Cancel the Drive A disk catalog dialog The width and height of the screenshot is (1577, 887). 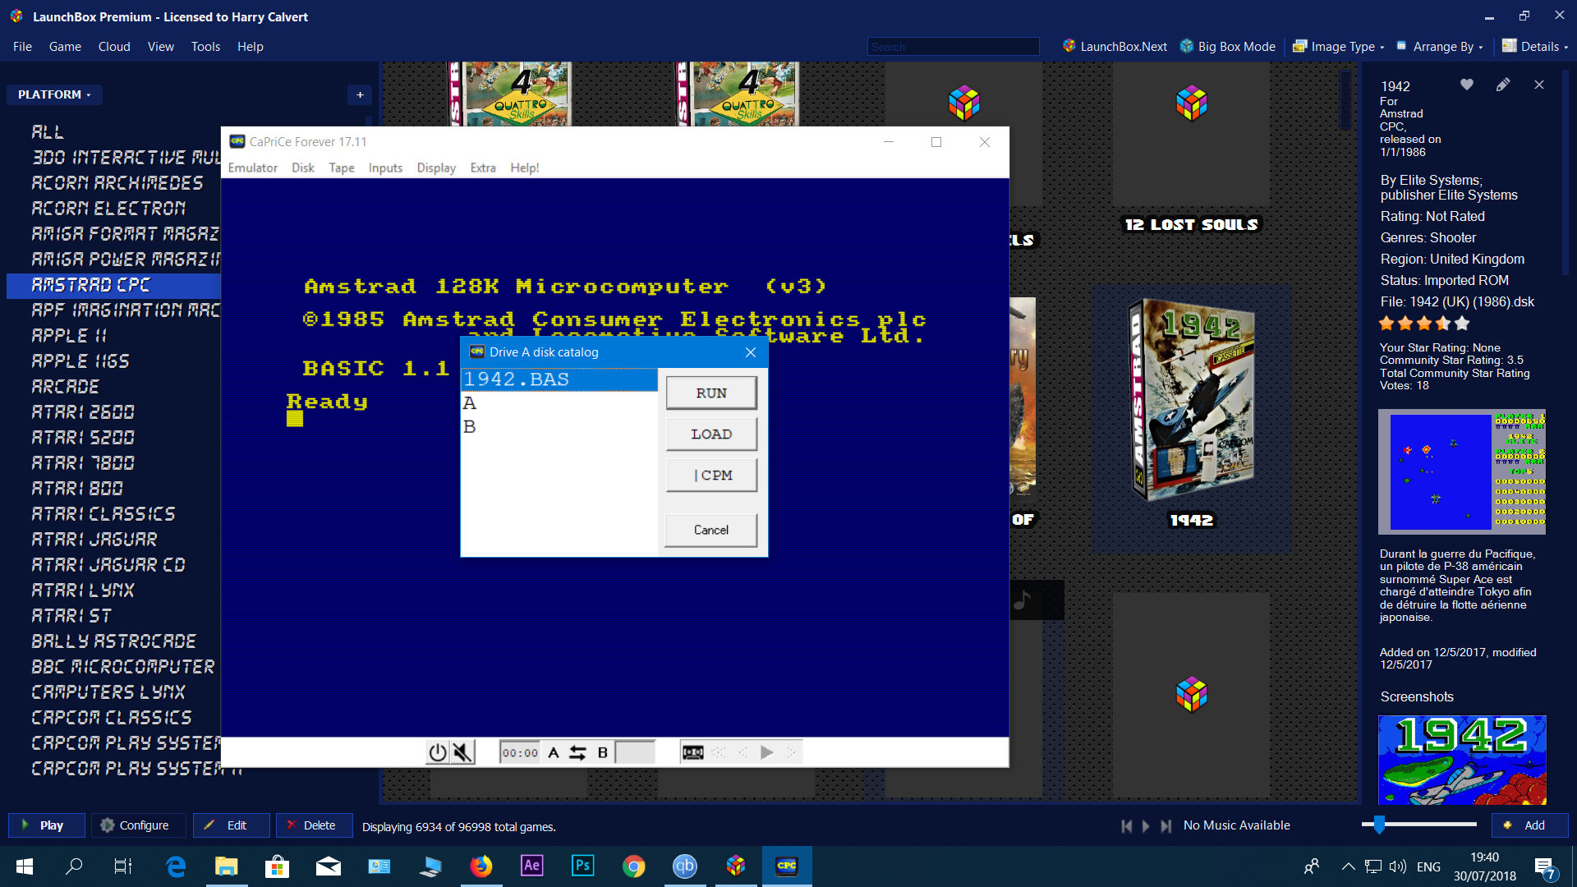711,530
